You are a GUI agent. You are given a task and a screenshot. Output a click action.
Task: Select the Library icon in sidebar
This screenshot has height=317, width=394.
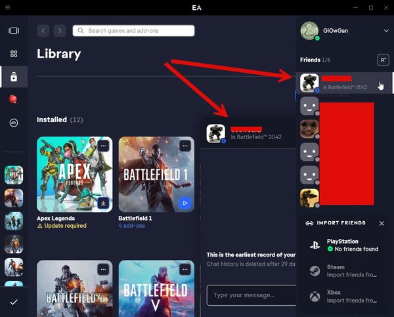click(14, 77)
